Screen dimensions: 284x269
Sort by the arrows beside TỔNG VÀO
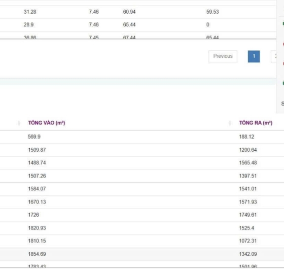coord(19,123)
